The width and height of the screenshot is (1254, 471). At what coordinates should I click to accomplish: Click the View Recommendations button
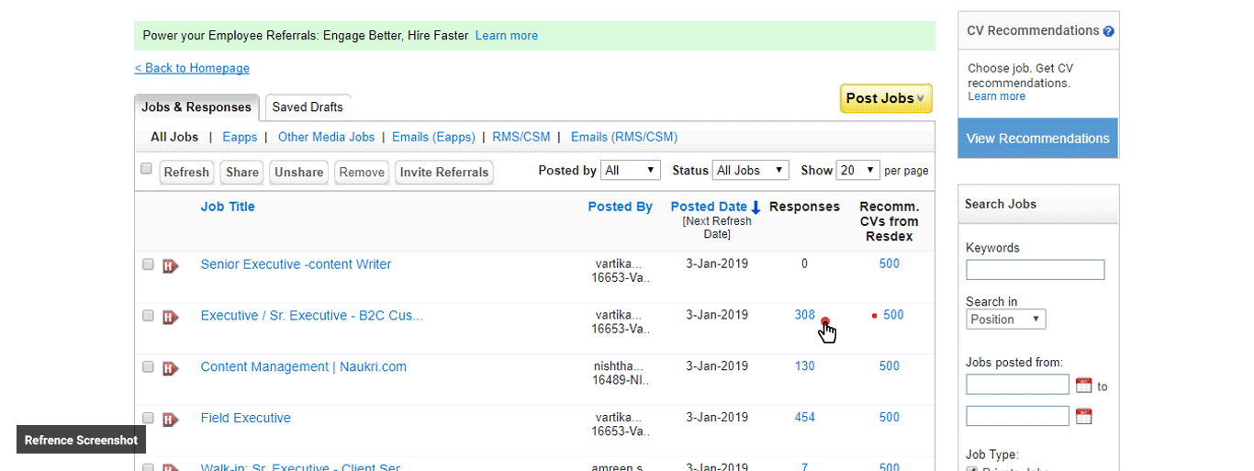pos(1037,139)
